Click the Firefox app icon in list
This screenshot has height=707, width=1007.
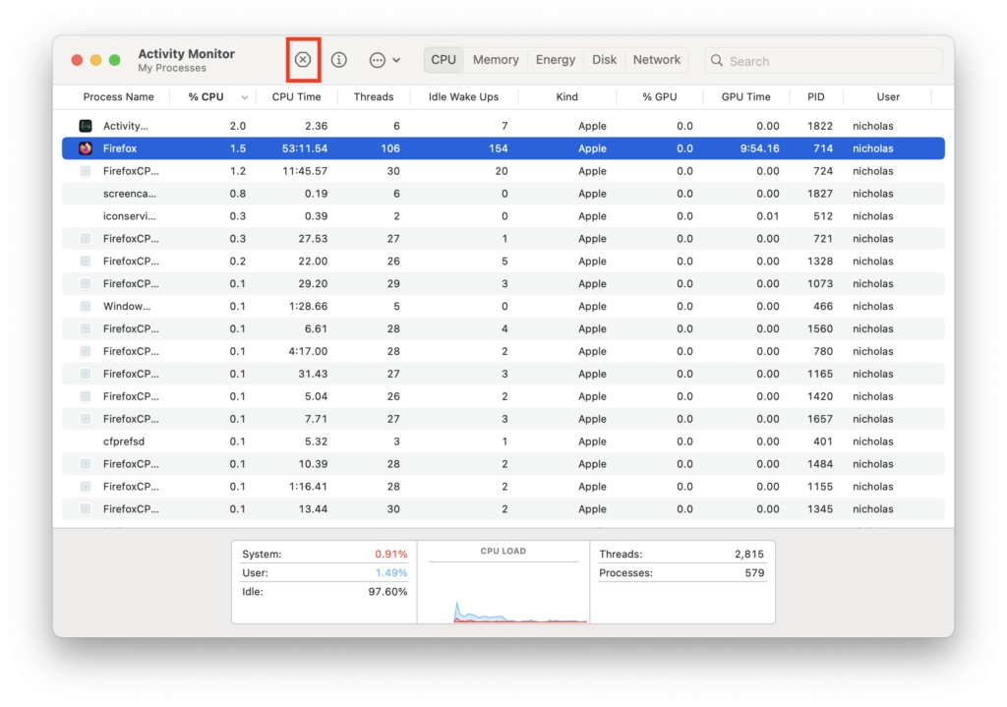point(86,148)
